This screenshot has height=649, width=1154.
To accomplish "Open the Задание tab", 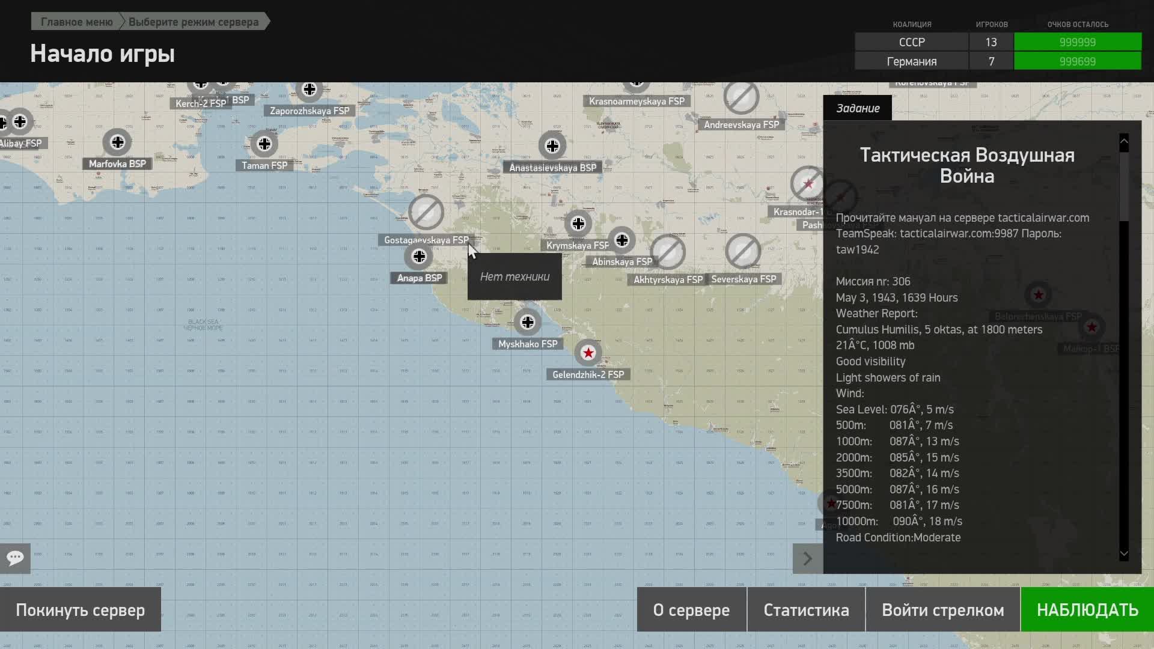I will click(858, 108).
